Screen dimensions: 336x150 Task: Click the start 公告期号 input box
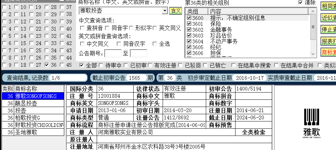click(x=113, y=53)
